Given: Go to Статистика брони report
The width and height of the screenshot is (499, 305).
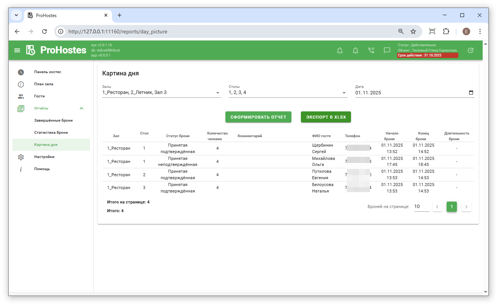Looking at the screenshot, I should coord(51,133).
